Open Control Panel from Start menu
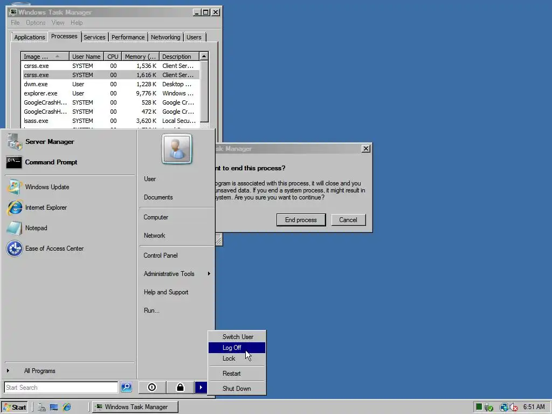 click(177, 255)
